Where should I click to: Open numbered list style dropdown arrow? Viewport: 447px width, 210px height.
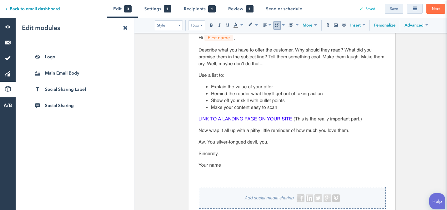[297, 25]
